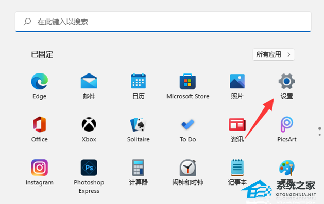The width and height of the screenshot is (324, 204).
Task: Click the magnifier search icon
Action: (x=27, y=22)
